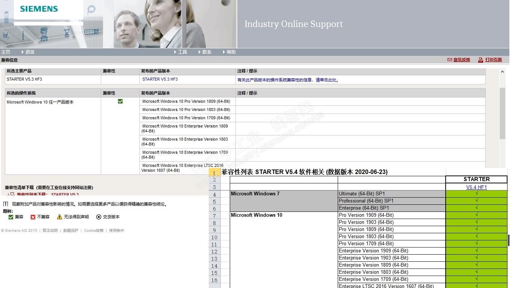512x288 pixels.
Task: Click the green compatibility checkmark for Windows 10
Action: pos(120,101)
